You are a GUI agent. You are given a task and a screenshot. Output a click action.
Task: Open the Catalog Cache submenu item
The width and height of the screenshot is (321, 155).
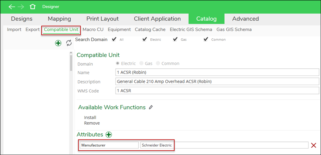tap(150, 30)
